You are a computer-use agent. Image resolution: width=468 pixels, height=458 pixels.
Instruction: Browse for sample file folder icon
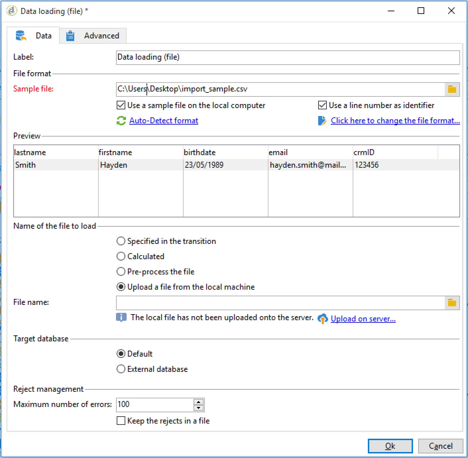452,89
